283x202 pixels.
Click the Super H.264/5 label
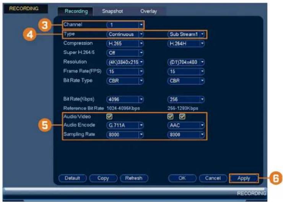[79, 52]
